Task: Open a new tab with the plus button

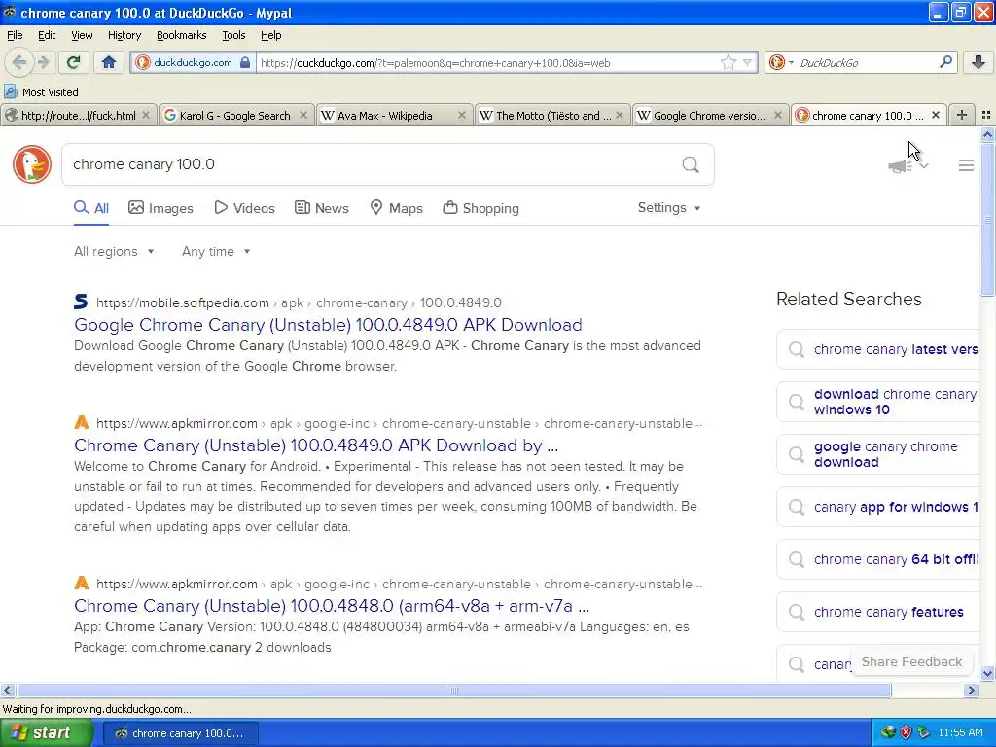Action: pyautogui.click(x=962, y=115)
